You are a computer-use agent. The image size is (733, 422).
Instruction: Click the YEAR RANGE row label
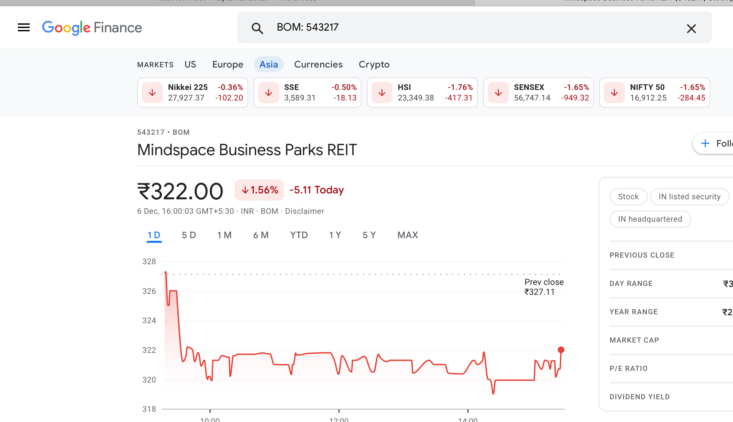[633, 312]
